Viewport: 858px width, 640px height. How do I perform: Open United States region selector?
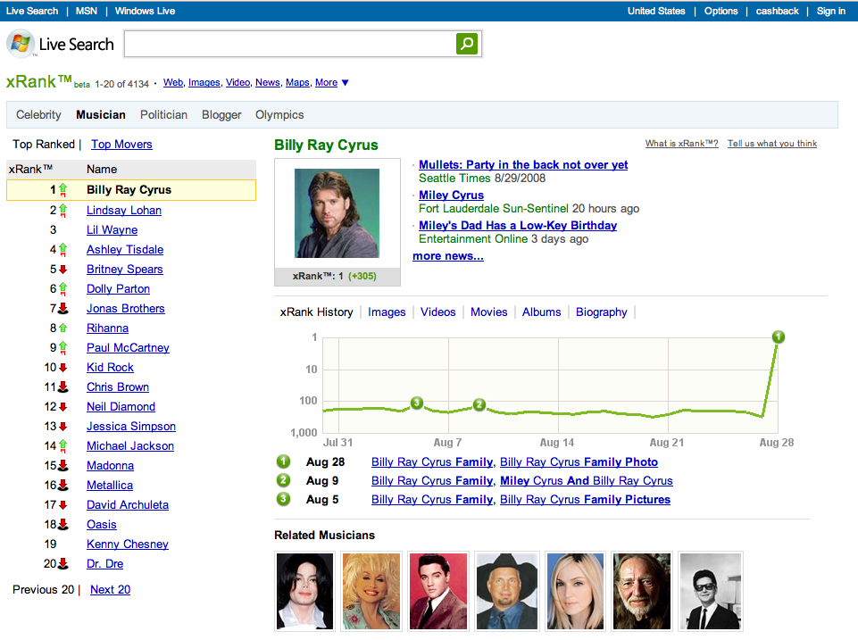(656, 11)
